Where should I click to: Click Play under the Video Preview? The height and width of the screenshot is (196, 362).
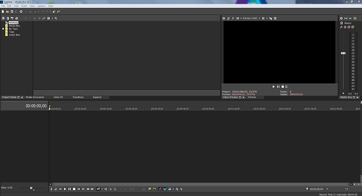[274, 87]
